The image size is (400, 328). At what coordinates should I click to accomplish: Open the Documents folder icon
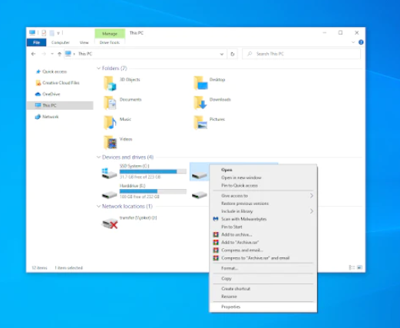point(110,103)
